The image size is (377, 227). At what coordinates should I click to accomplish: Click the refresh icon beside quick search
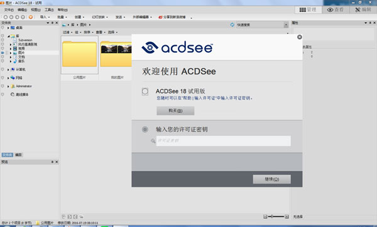click(x=232, y=24)
